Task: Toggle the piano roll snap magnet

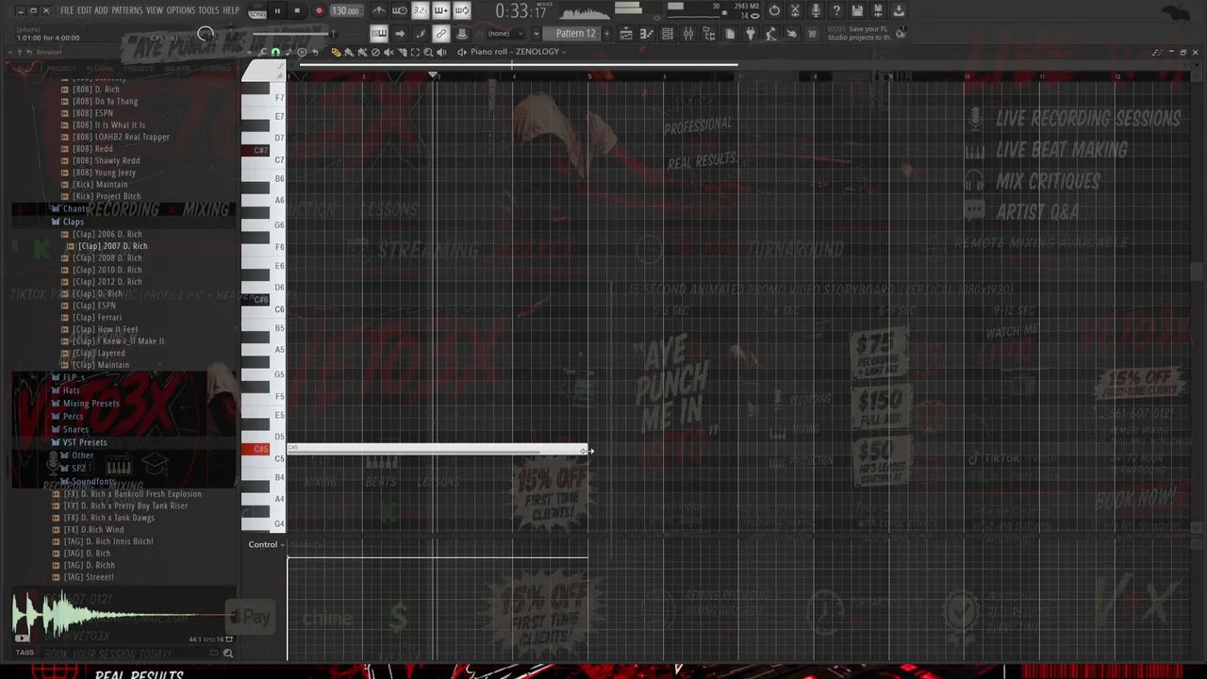Action: (275, 53)
